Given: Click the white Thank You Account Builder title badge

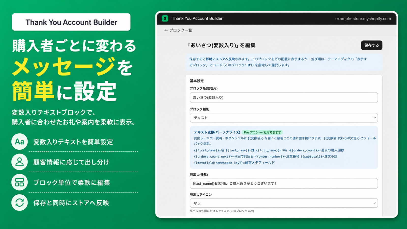Looking at the screenshot, I should coord(71,22).
